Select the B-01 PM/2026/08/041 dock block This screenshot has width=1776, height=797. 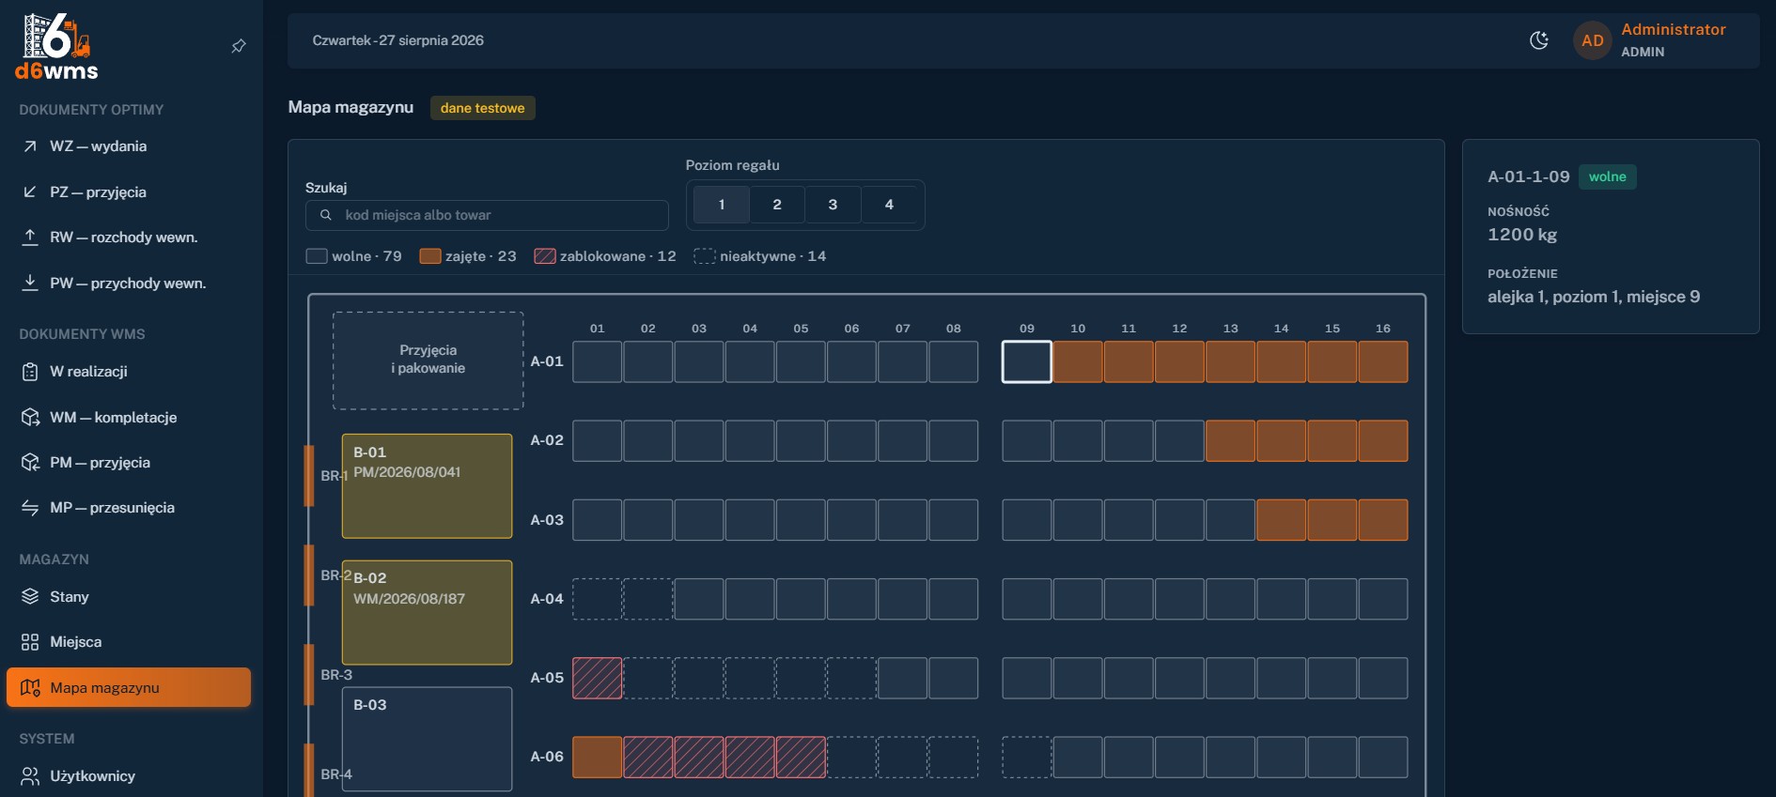pyautogui.click(x=428, y=486)
